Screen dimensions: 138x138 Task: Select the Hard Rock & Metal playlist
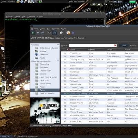coord(45,77)
